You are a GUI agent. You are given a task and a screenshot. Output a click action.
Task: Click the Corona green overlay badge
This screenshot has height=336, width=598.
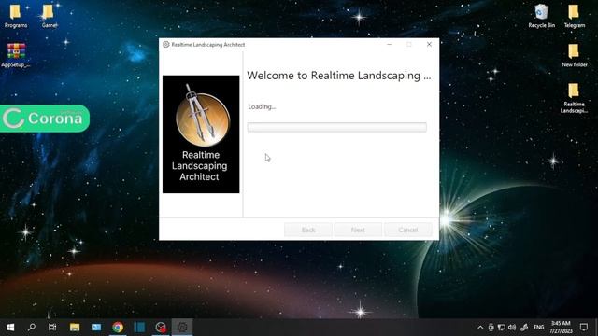coord(45,119)
